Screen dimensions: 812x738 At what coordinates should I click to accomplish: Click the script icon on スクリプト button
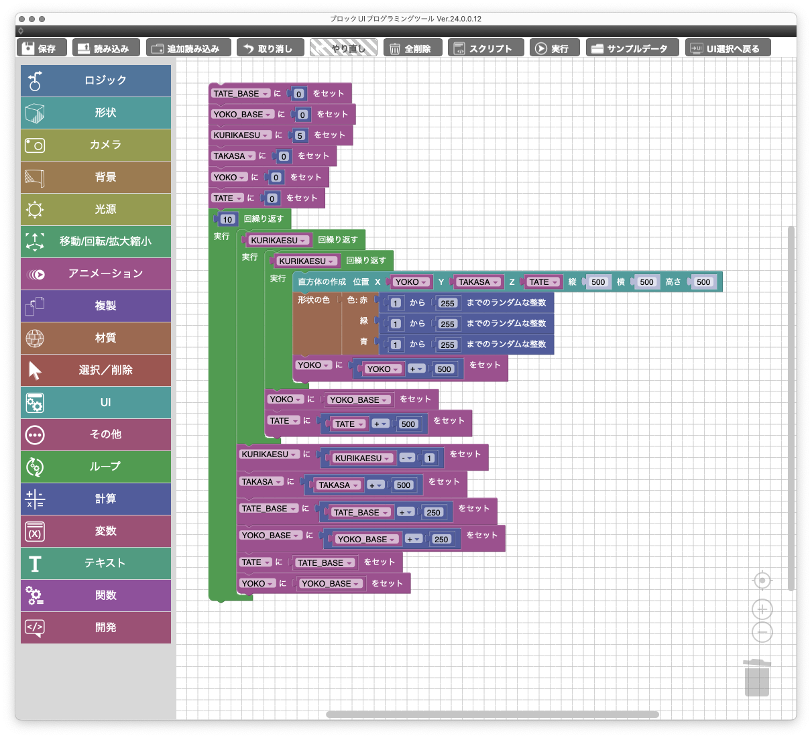click(x=459, y=48)
